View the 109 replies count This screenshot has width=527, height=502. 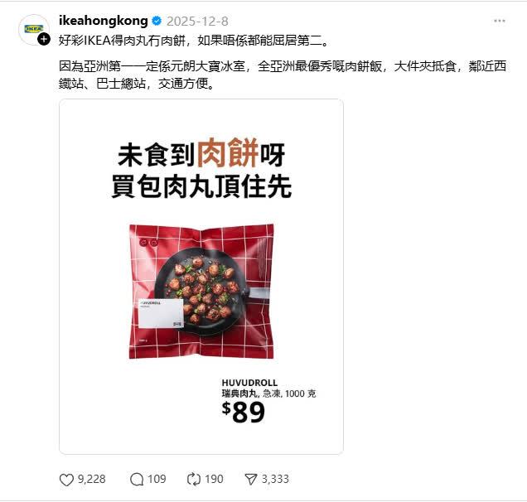157,479
